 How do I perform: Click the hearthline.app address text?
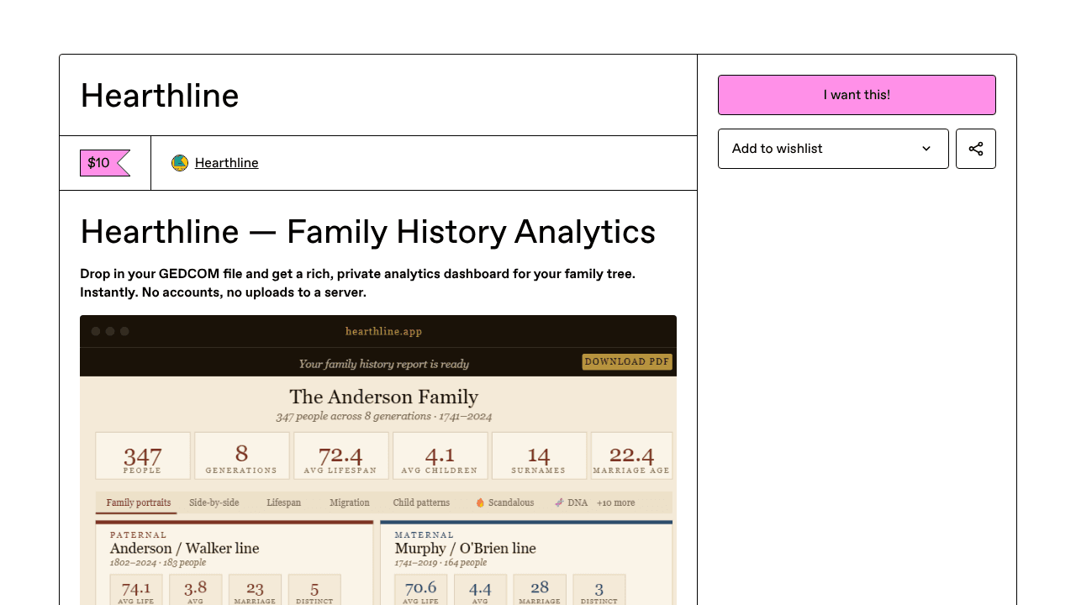[383, 331]
